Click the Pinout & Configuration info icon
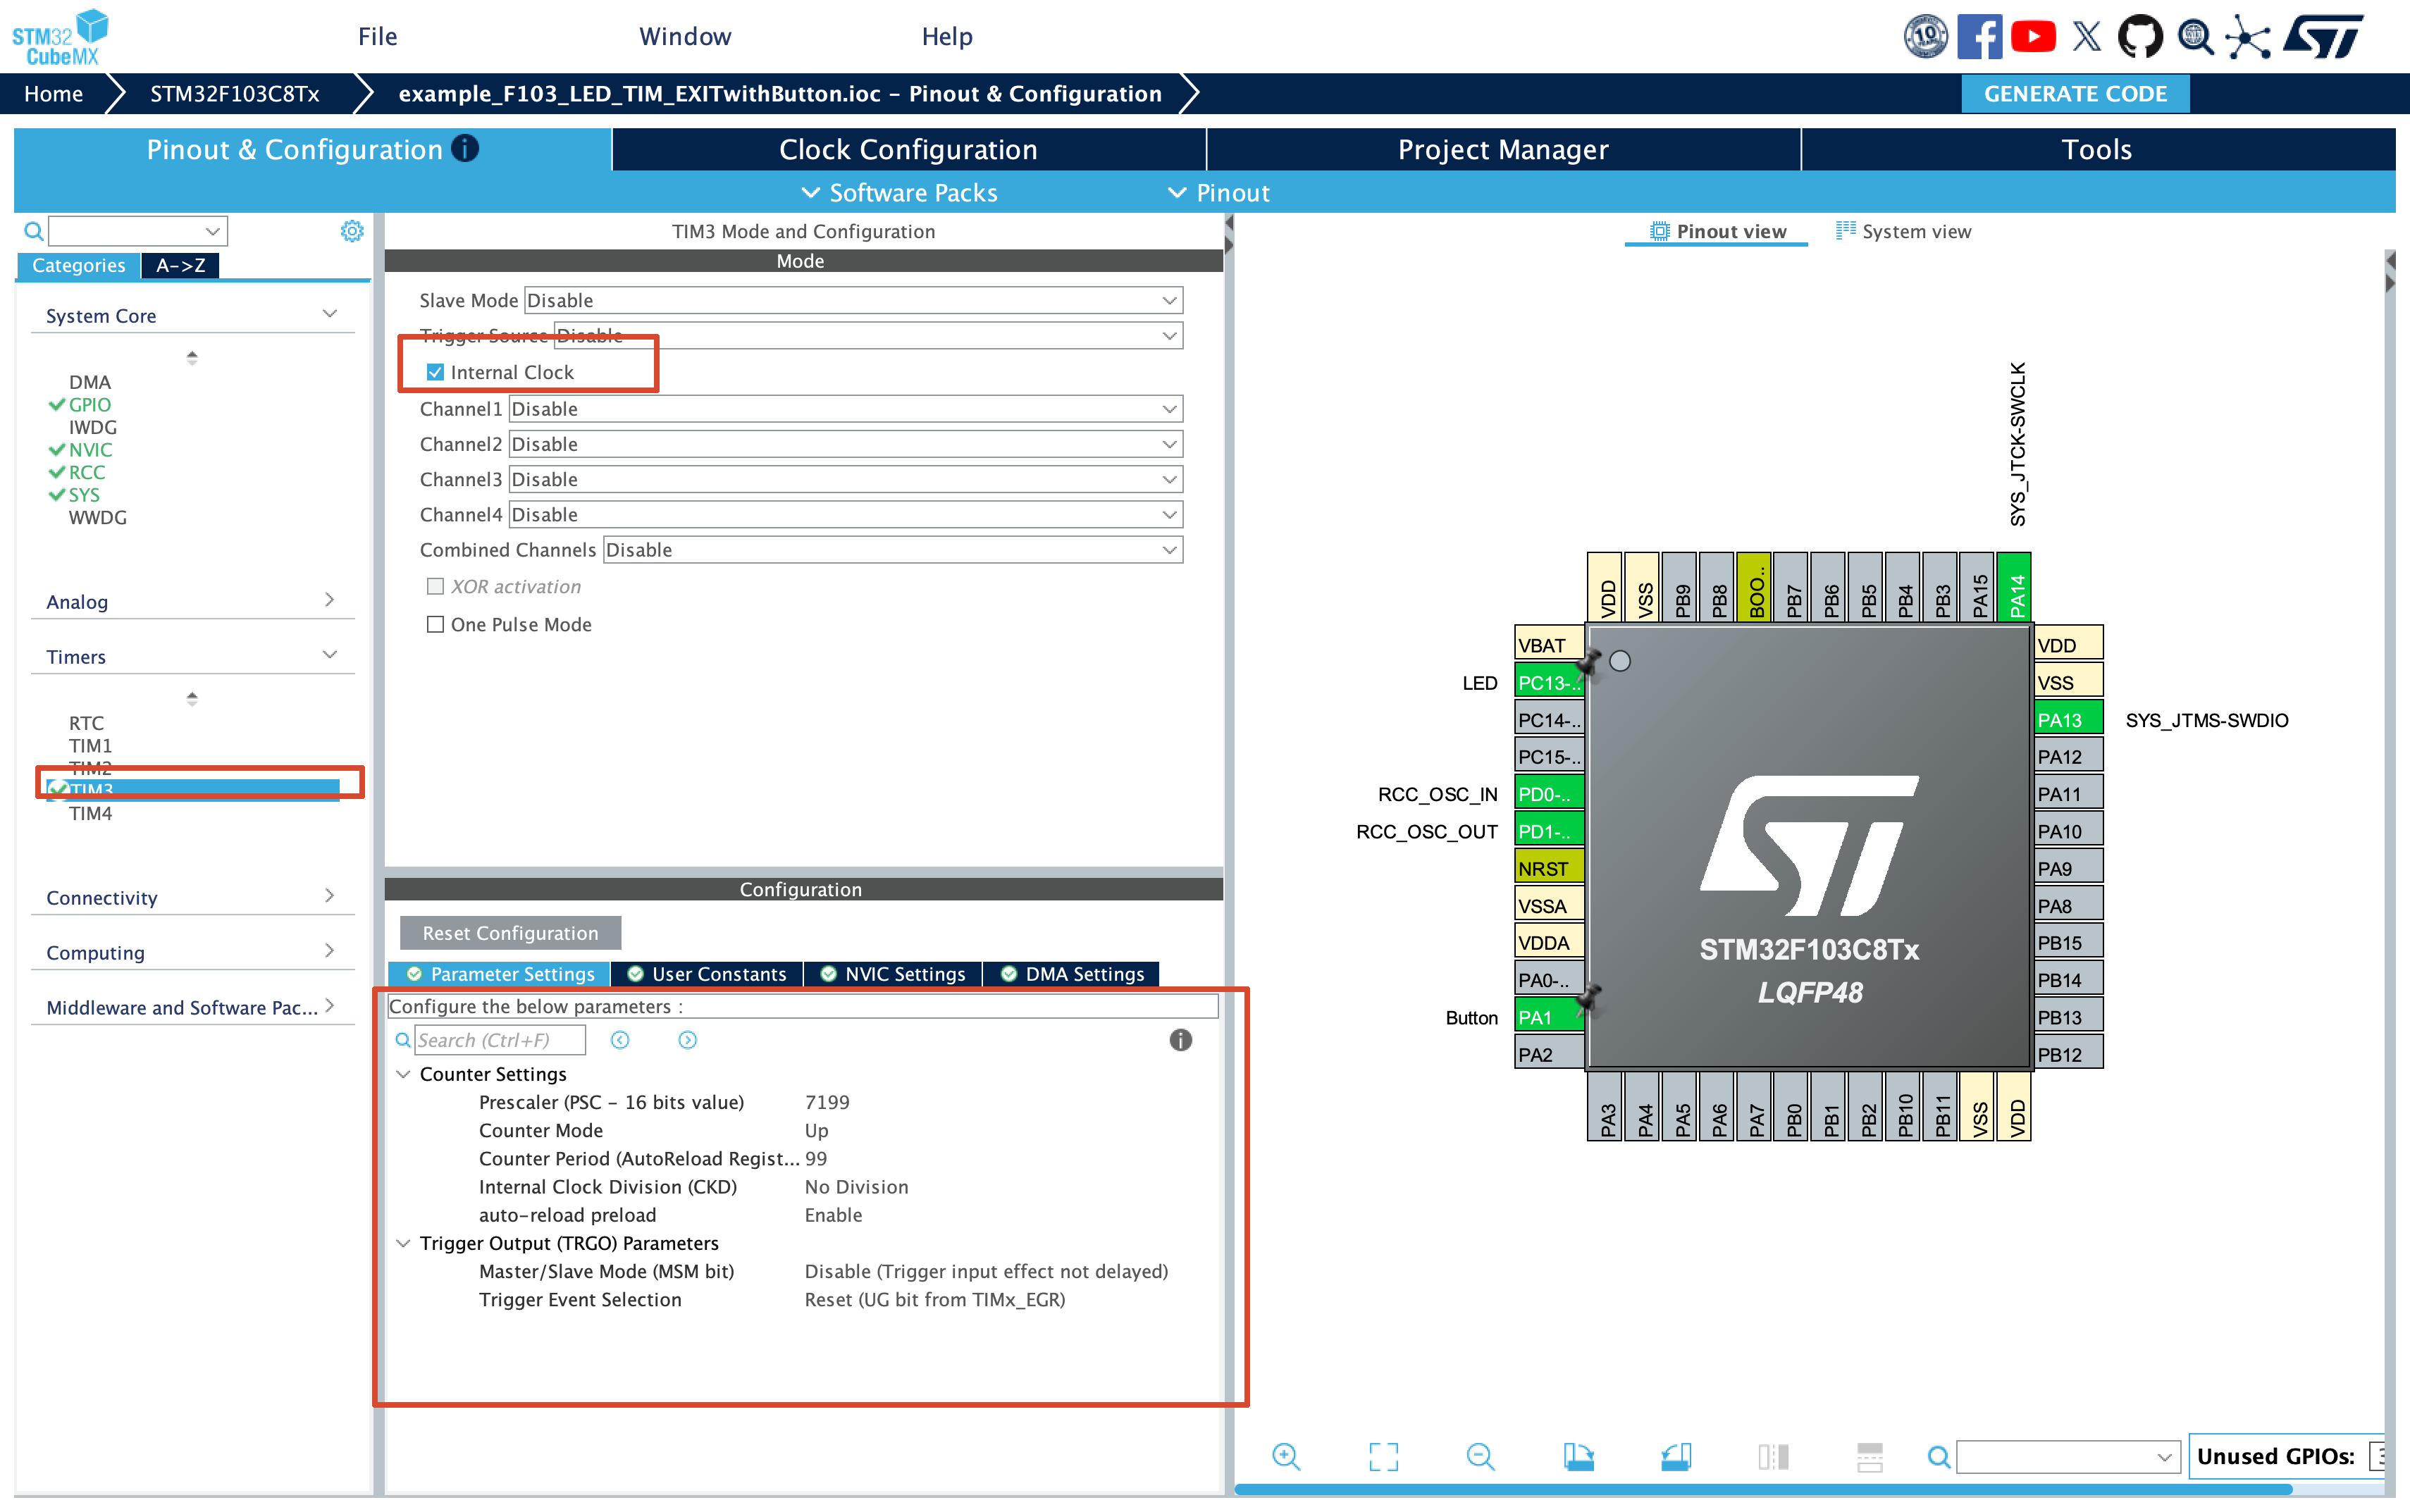Screen dimensions: 2410x1512 (465, 149)
